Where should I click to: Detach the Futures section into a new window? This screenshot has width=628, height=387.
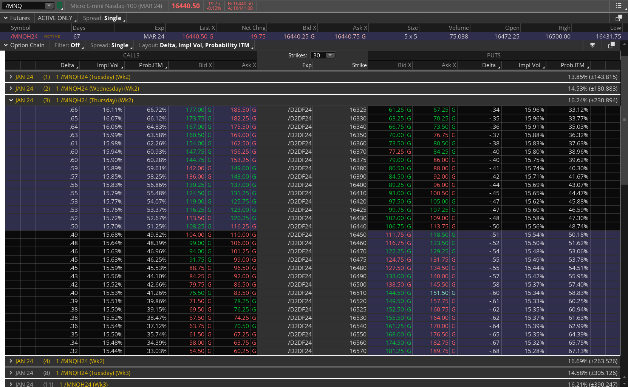coord(619,18)
